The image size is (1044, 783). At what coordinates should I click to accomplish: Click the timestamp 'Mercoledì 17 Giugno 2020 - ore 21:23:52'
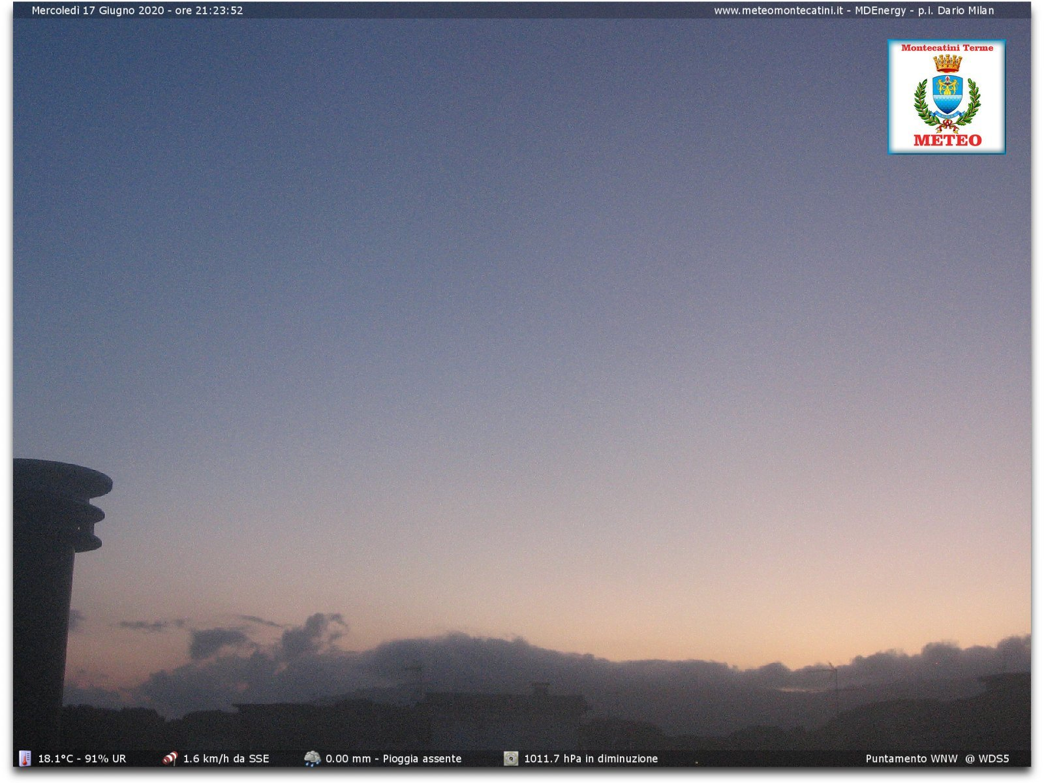coord(137,10)
